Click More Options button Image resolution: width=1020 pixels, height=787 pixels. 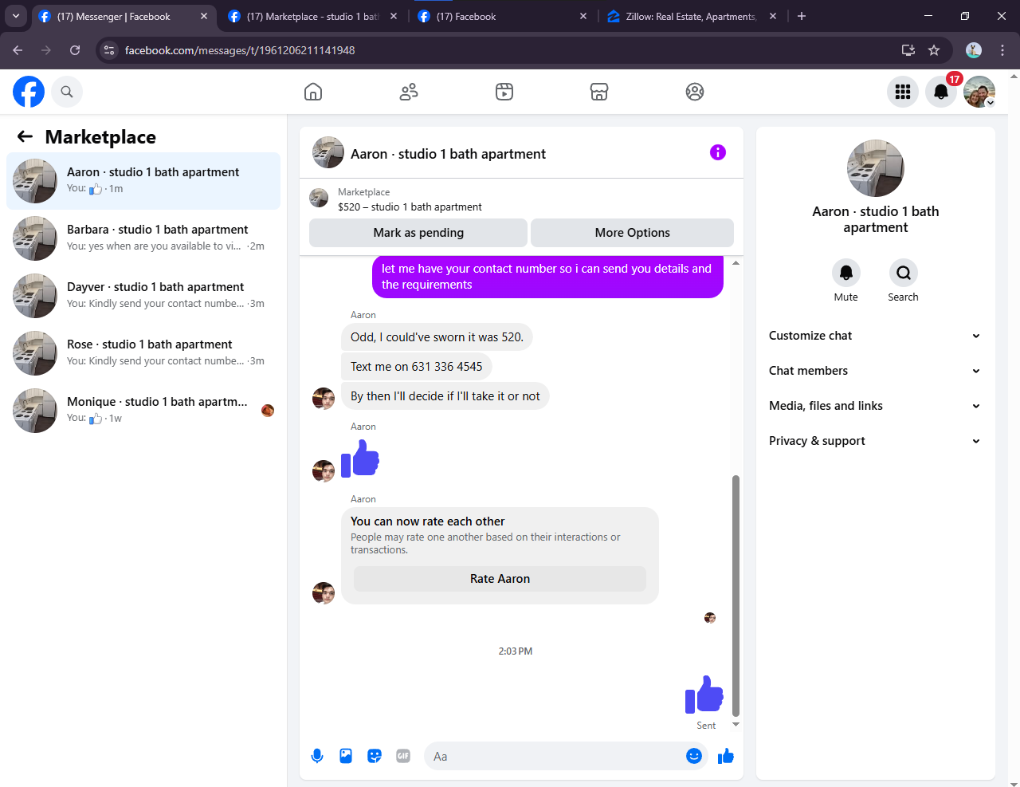coord(633,233)
